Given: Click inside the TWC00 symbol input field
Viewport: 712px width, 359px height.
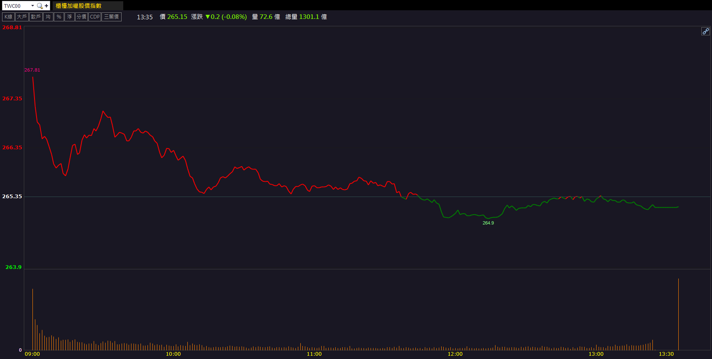Looking at the screenshot, I should tap(16, 6).
